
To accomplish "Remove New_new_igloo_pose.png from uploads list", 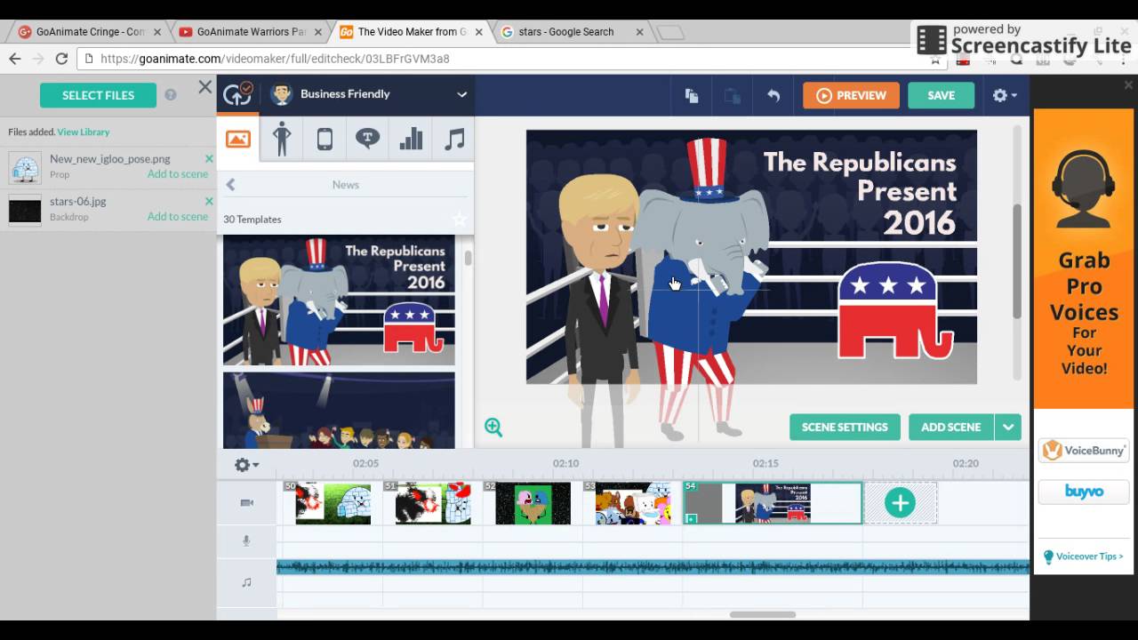I will (209, 159).
